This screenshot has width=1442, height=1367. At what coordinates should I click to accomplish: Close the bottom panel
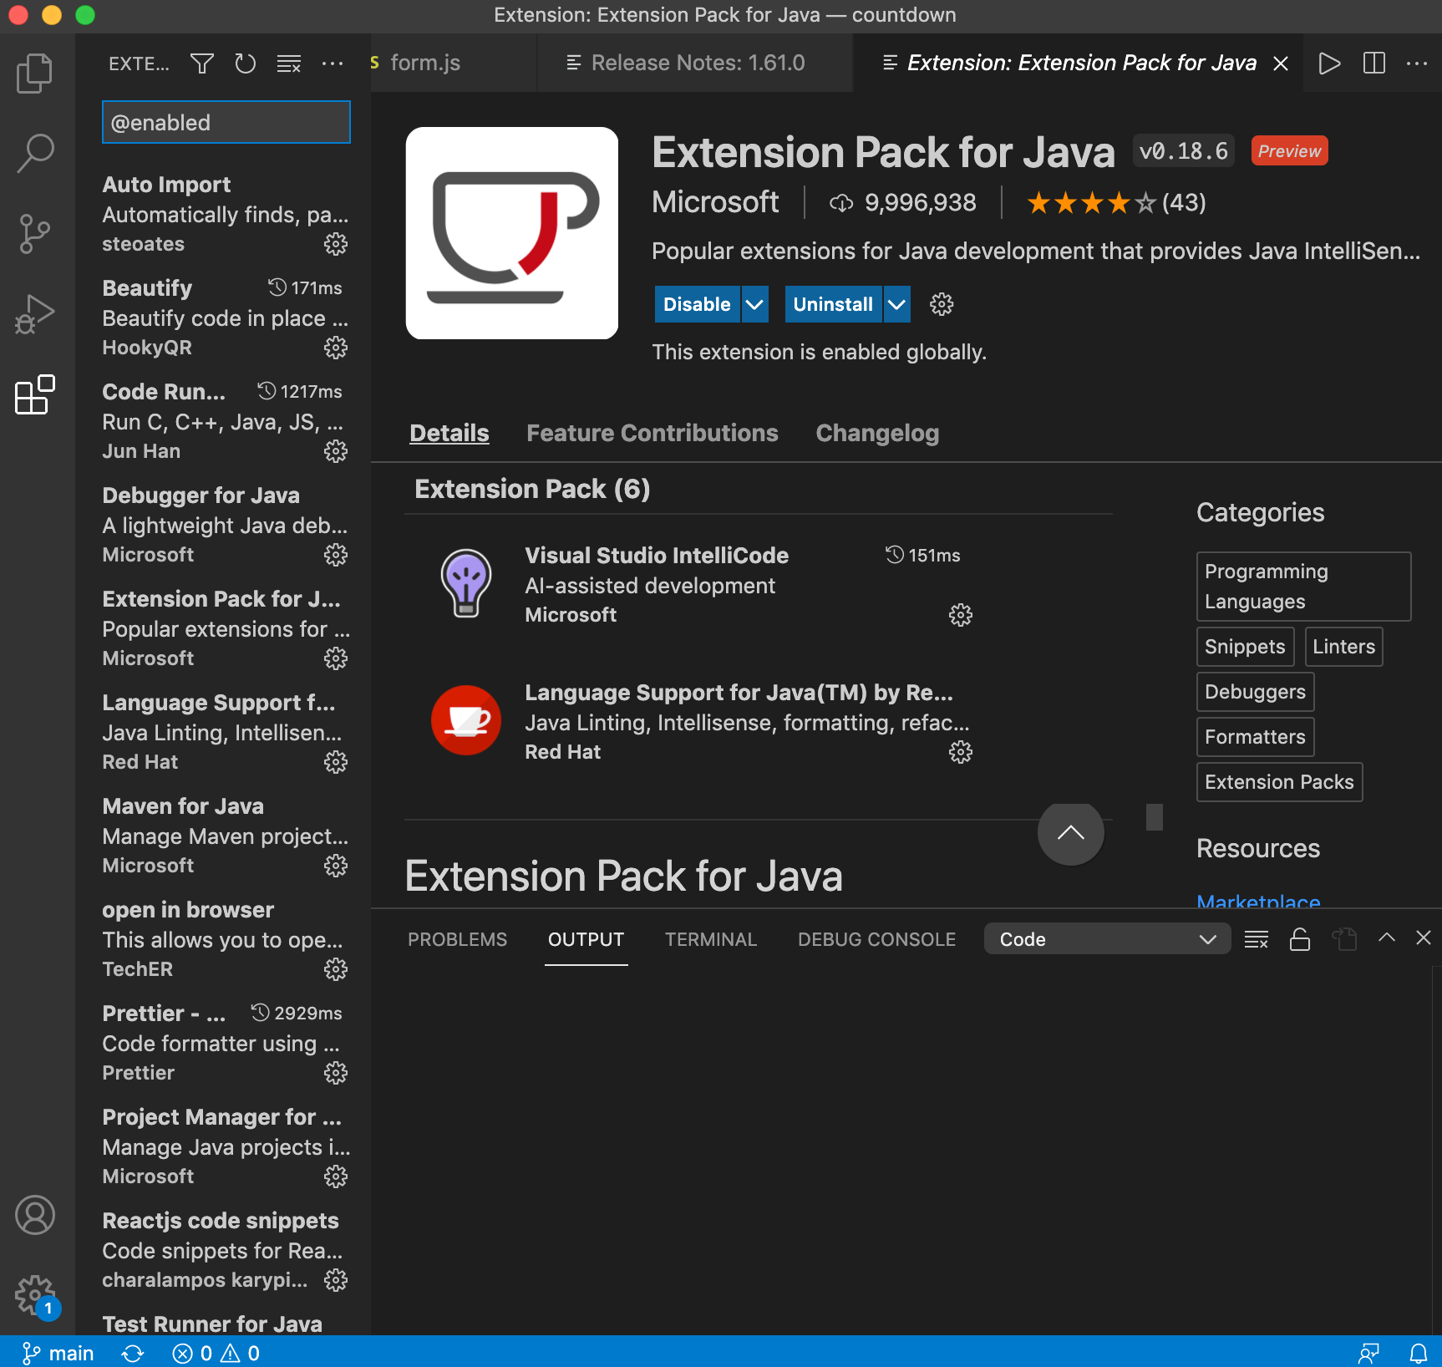1424,938
